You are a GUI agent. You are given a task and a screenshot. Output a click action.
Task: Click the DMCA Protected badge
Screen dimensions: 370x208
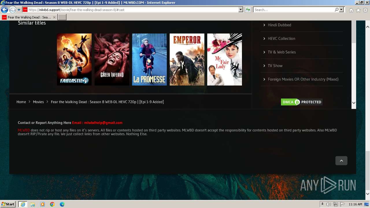point(302,102)
